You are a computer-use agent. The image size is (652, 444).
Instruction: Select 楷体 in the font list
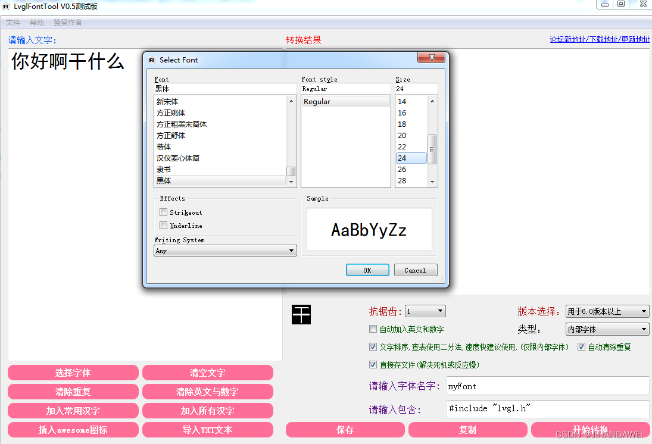220,147
